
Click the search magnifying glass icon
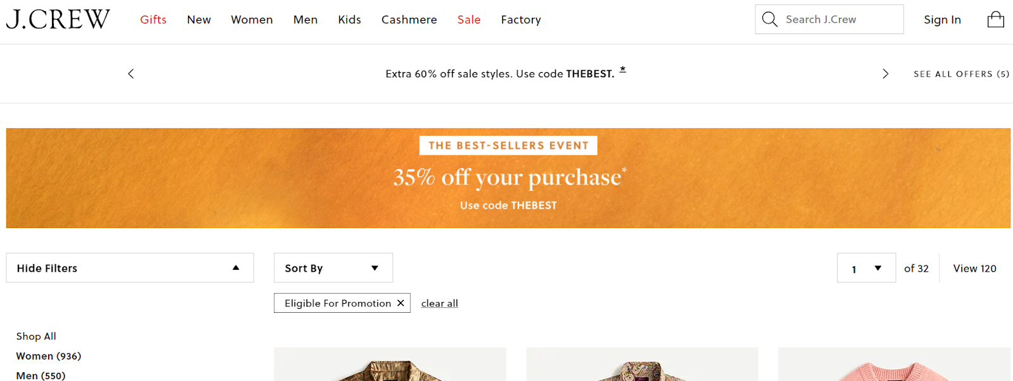click(x=769, y=20)
